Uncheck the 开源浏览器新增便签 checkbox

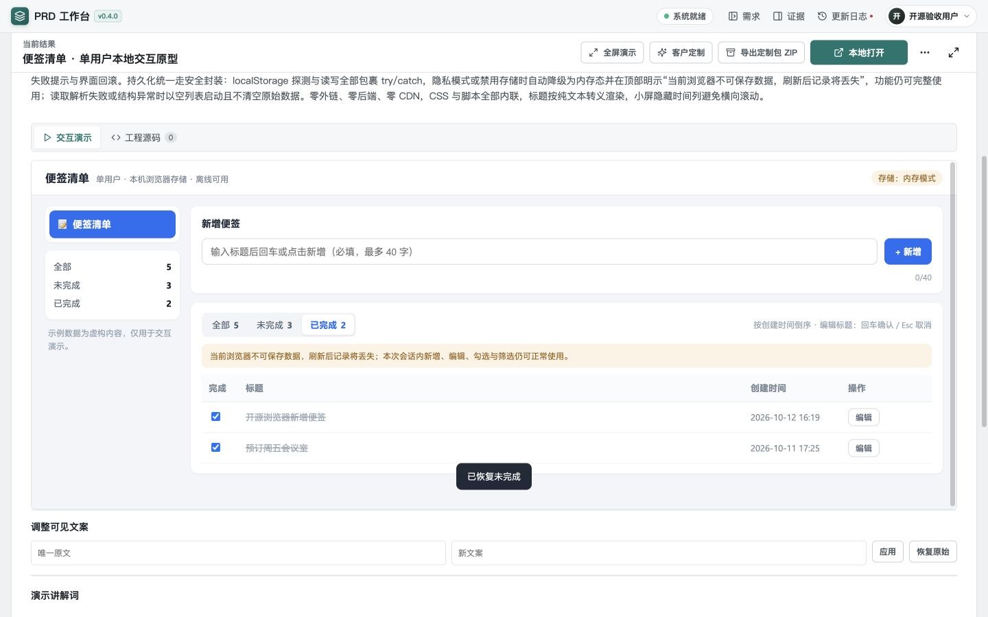point(215,417)
